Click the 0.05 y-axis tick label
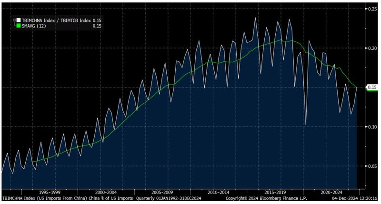 [x=372, y=166]
